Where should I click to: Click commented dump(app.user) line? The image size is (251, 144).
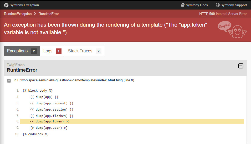pyautogui.click(x=49, y=128)
